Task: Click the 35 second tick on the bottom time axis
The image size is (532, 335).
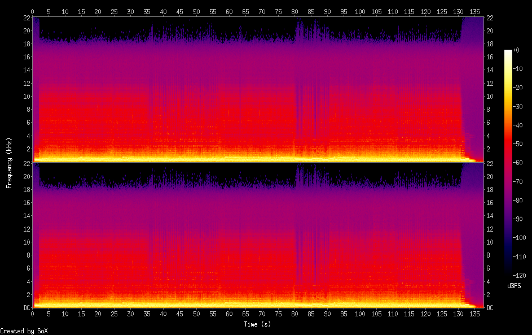Action: (x=147, y=314)
